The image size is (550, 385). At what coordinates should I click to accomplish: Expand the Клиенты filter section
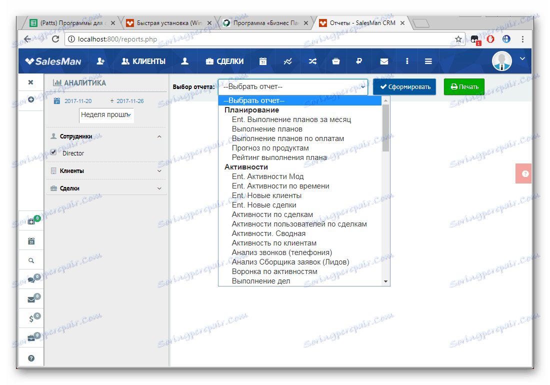(x=159, y=171)
